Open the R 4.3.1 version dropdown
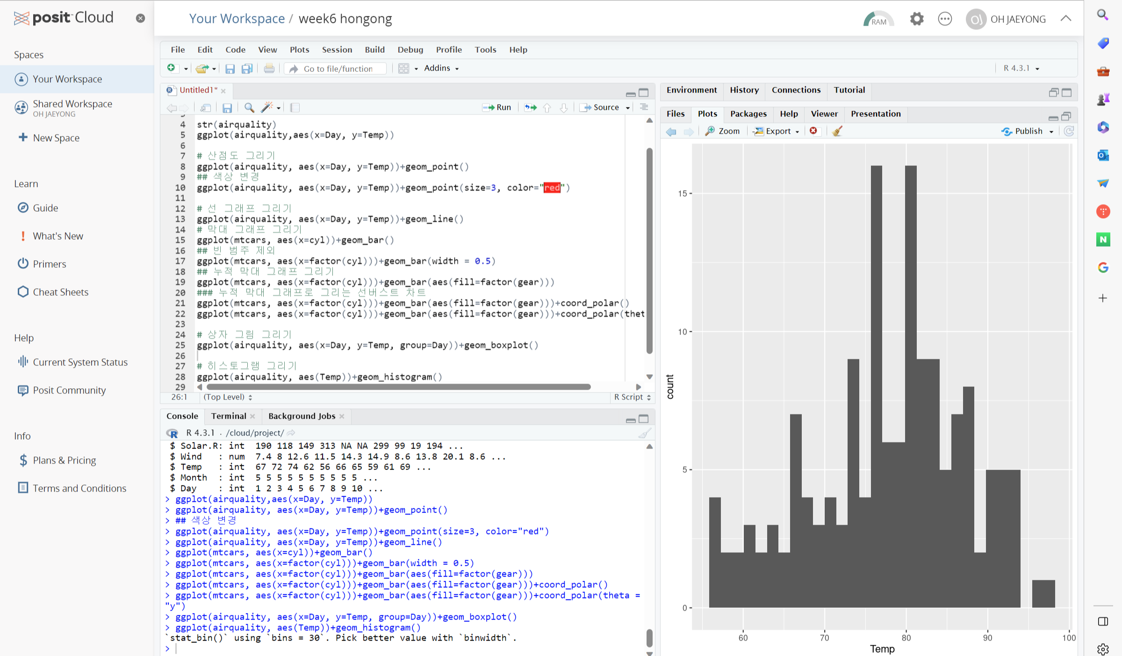This screenshot has width=1122, height=656. click(1021, 68)
